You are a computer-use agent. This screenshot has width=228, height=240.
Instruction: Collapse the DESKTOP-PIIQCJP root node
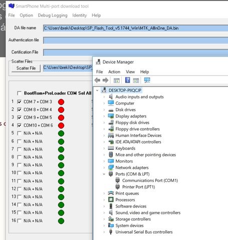click(97, 90)
